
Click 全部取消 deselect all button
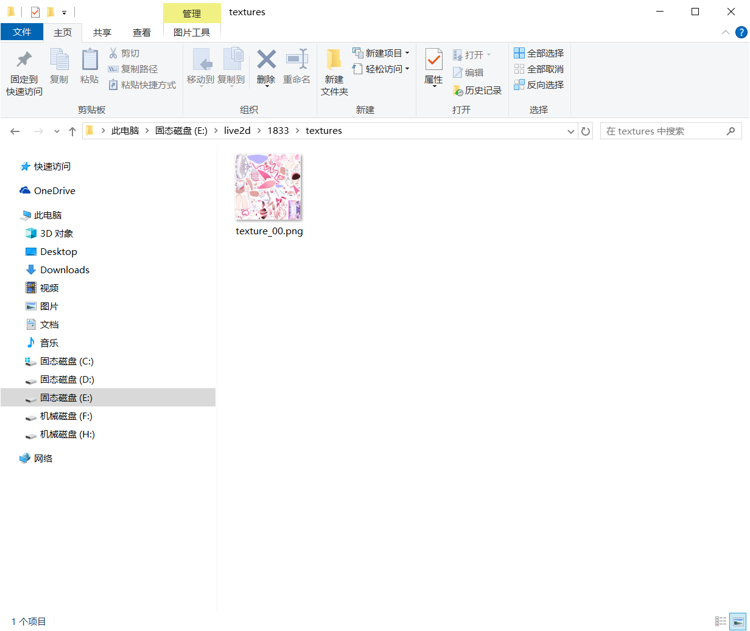539,69
